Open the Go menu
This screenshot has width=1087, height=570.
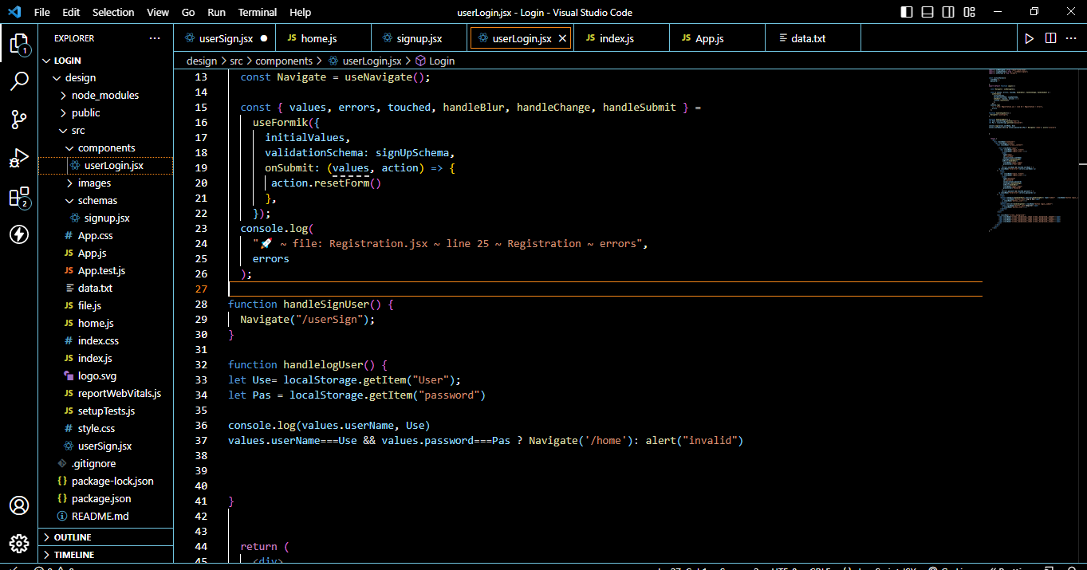coord(188,12)
